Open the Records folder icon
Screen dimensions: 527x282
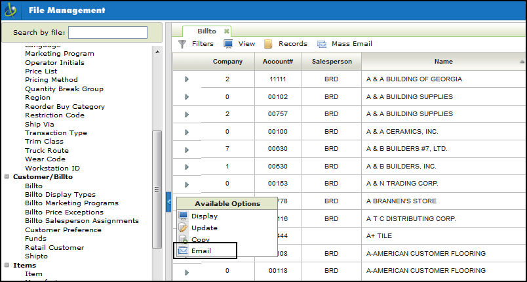[268, 44]
